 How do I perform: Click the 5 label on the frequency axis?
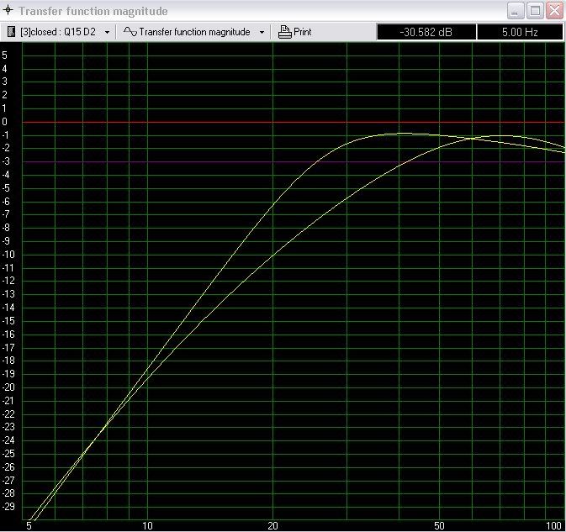[x=29, y=526]
